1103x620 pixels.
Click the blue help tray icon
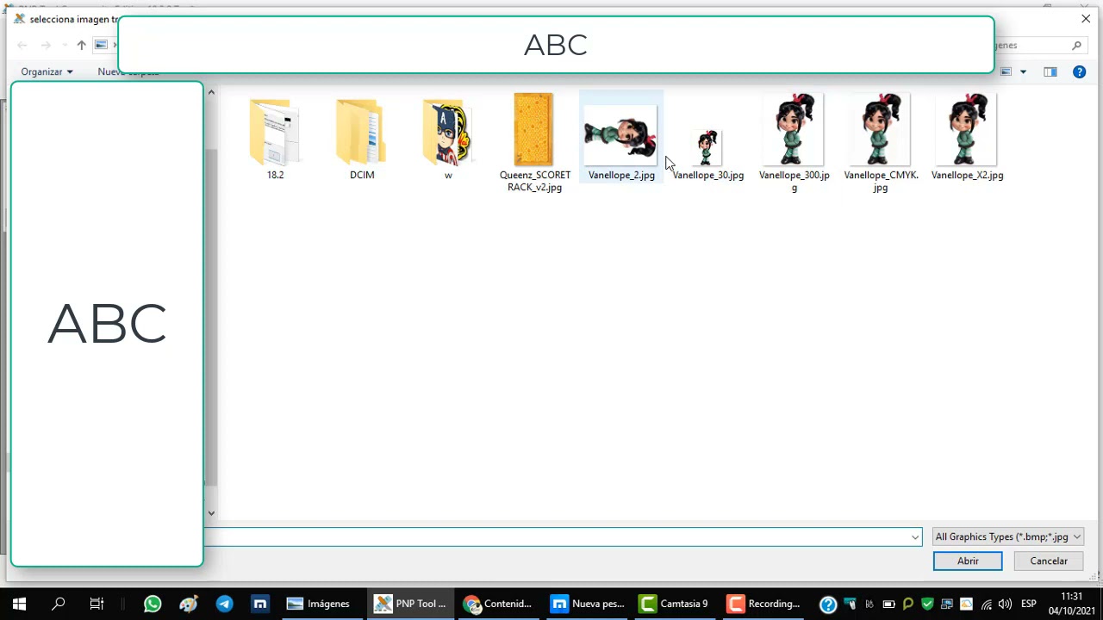[828, 604]
